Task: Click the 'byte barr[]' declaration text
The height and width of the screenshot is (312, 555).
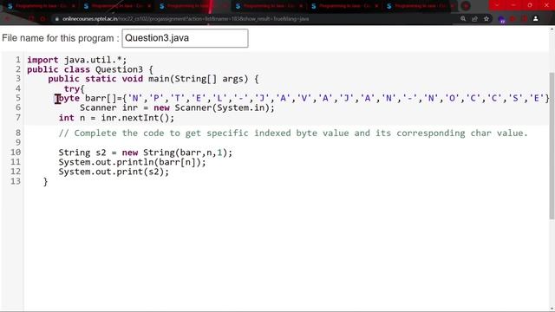Action: (87, 98)
